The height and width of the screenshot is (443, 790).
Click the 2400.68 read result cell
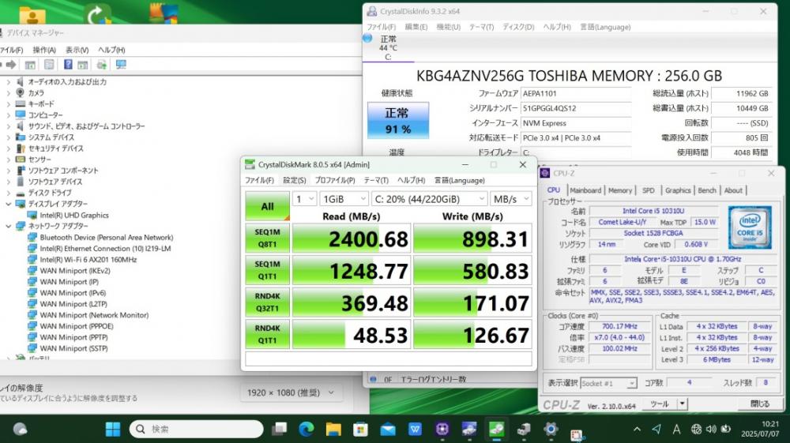point(352,238)
